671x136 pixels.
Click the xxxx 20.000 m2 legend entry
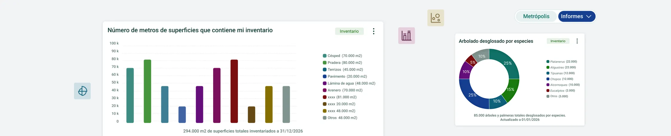point(339,104)
